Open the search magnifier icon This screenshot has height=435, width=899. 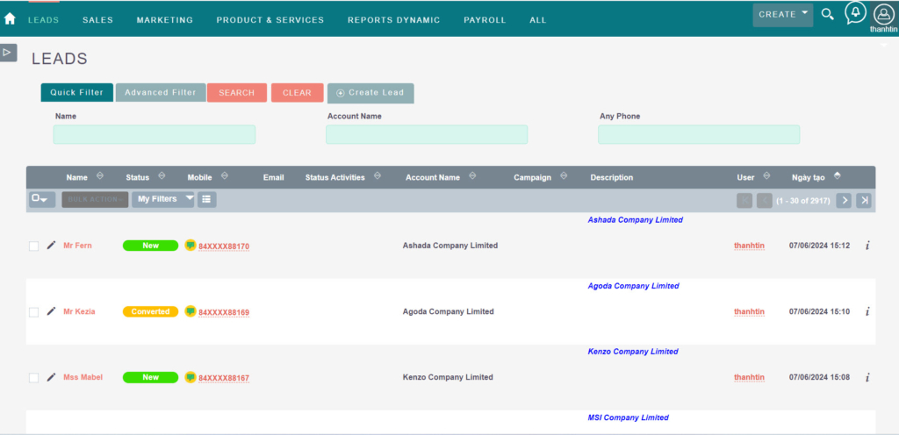point(827,14)
